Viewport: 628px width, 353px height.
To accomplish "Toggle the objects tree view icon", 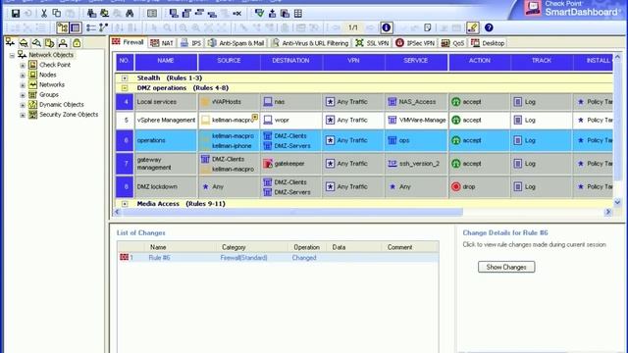I will 62,27.
